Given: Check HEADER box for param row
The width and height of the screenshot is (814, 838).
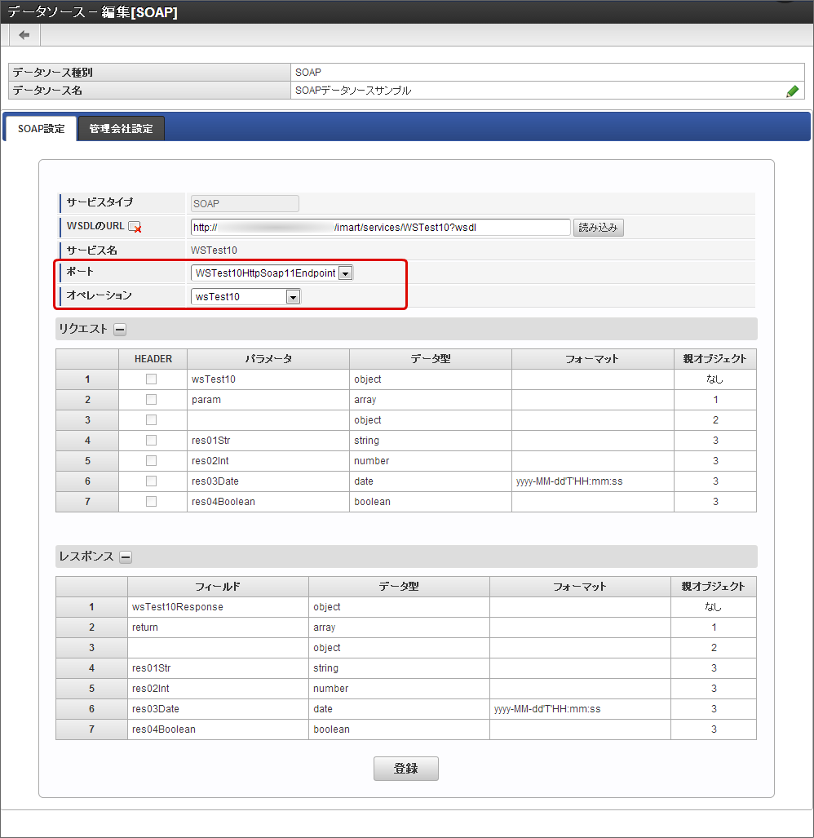Looking at the screenshot, I should [x=151, y=400].
